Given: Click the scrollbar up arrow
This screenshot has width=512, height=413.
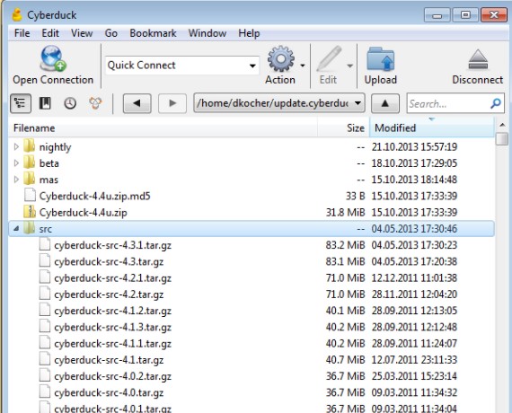Looking at the screenshot, I should point(502,125).
